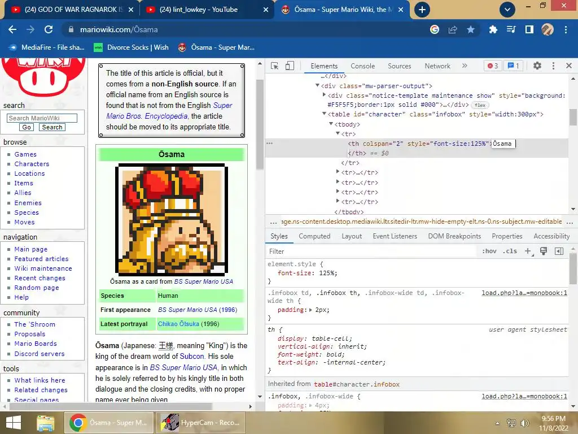Open the Divorce Socks Wish bookmark
This screenshot has width=578, height=434.
(x=131, y=47)
